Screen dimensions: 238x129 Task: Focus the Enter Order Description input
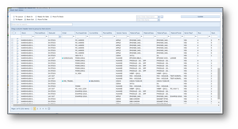pos(147,17)
